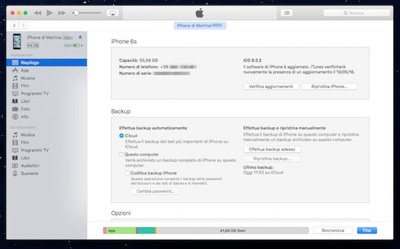Click the 41,86 GB liberi storage area
This screenshot has height=249, width=400.
(233, 231)
